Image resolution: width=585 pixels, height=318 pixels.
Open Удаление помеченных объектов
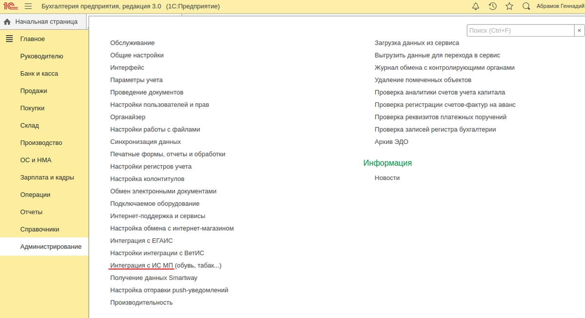click(x=423, y=80)
